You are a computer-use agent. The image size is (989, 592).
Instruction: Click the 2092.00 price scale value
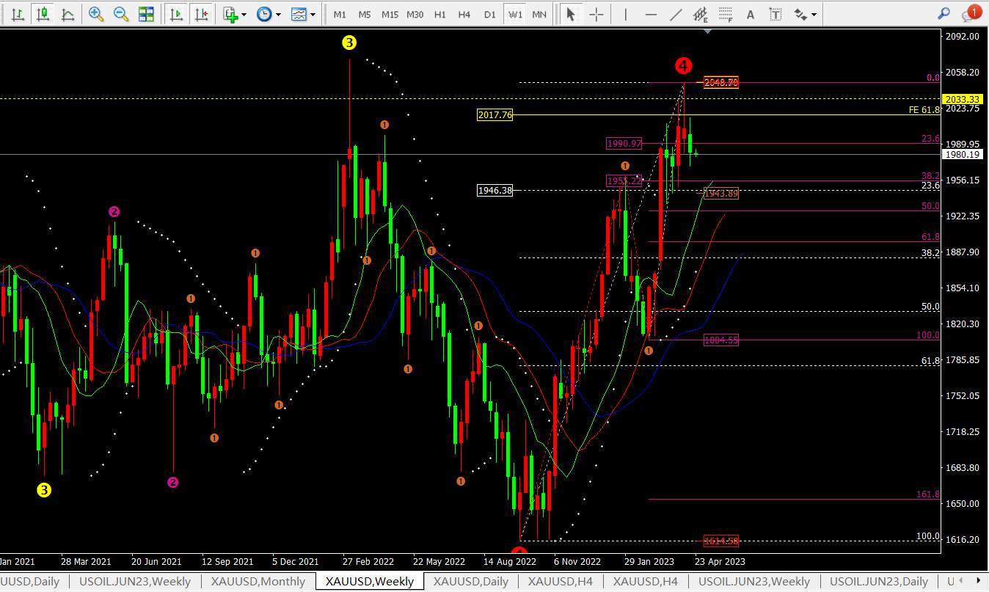(x=963, y=37)
